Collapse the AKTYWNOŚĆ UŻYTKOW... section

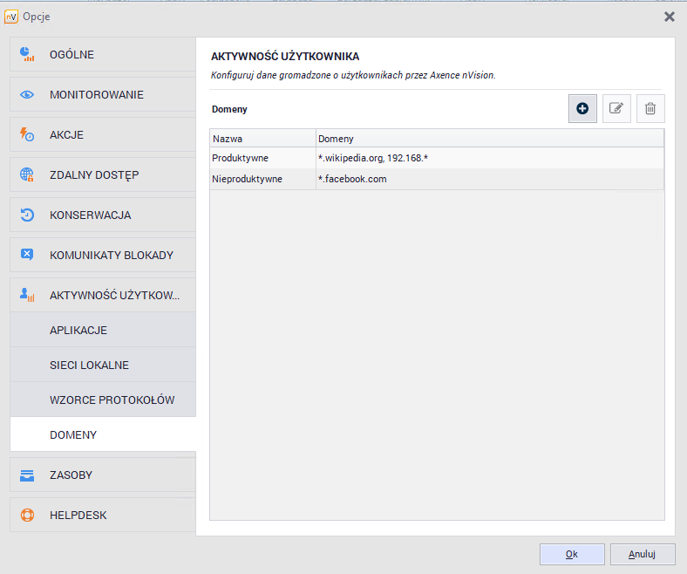[103, 295]
